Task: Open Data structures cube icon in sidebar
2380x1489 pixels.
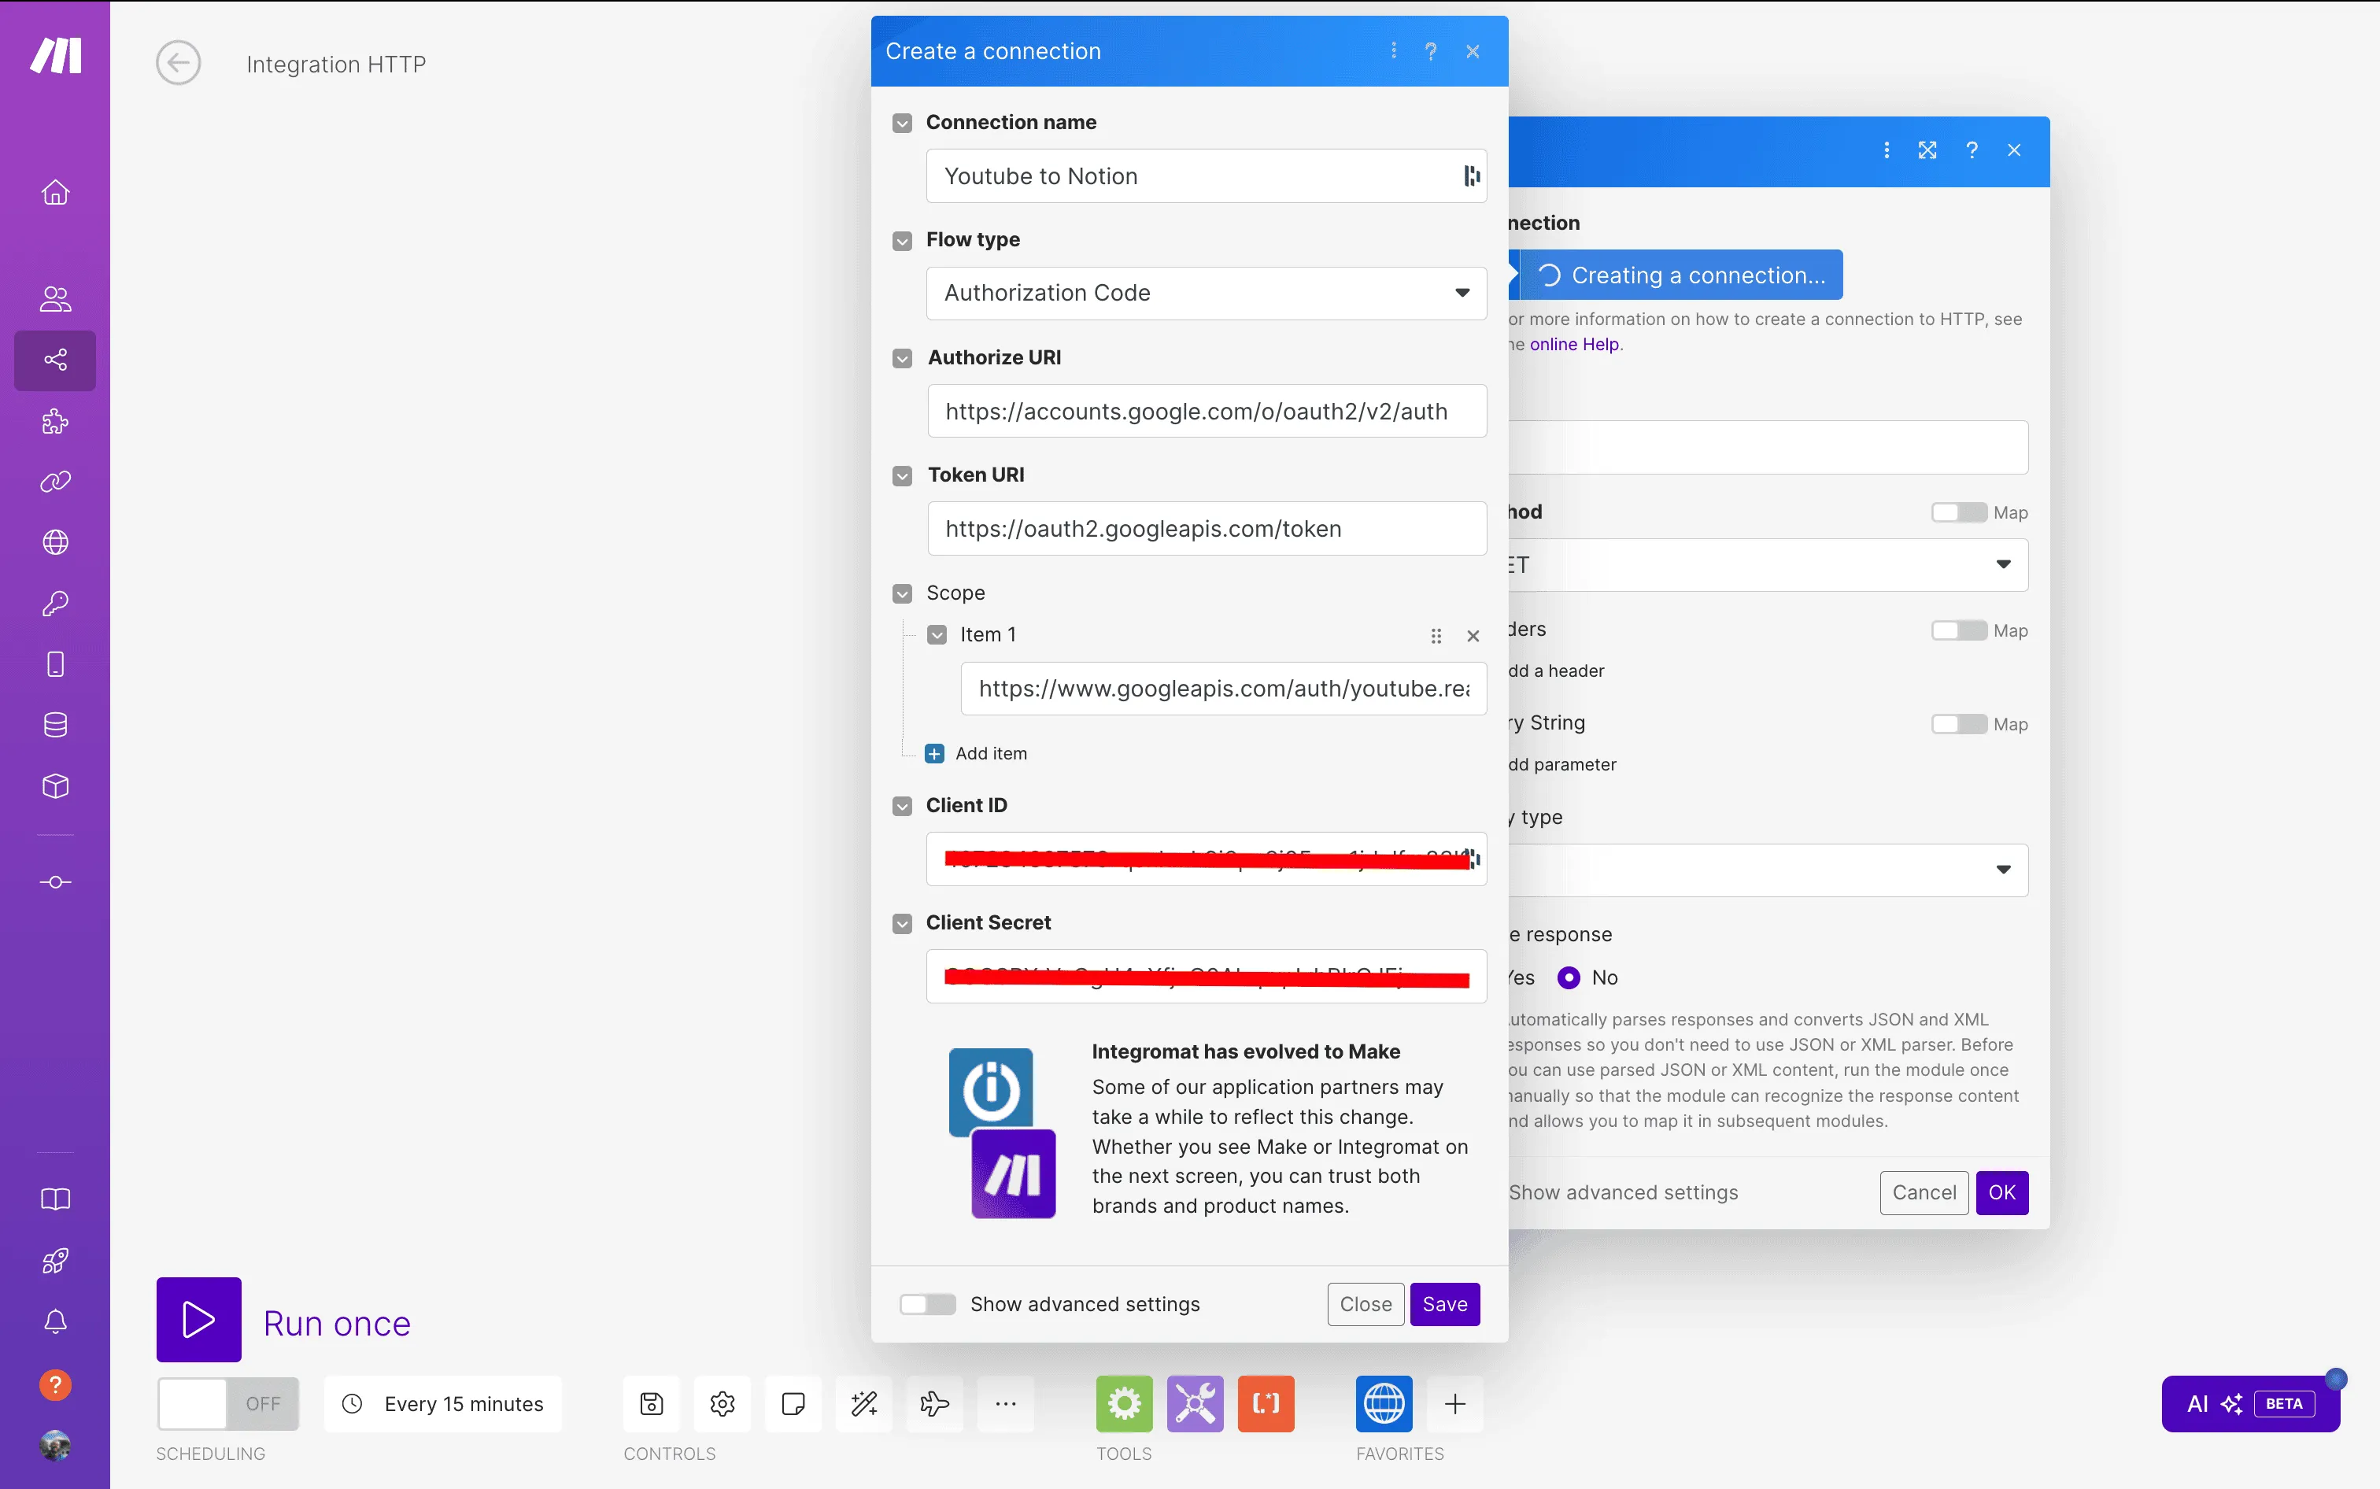Action: (55, 786)
